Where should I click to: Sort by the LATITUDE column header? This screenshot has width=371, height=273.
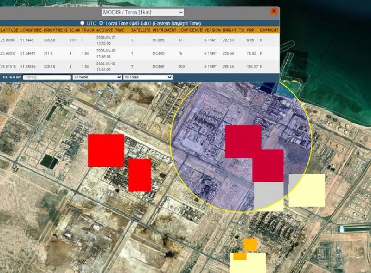click(x=10, y=30)
